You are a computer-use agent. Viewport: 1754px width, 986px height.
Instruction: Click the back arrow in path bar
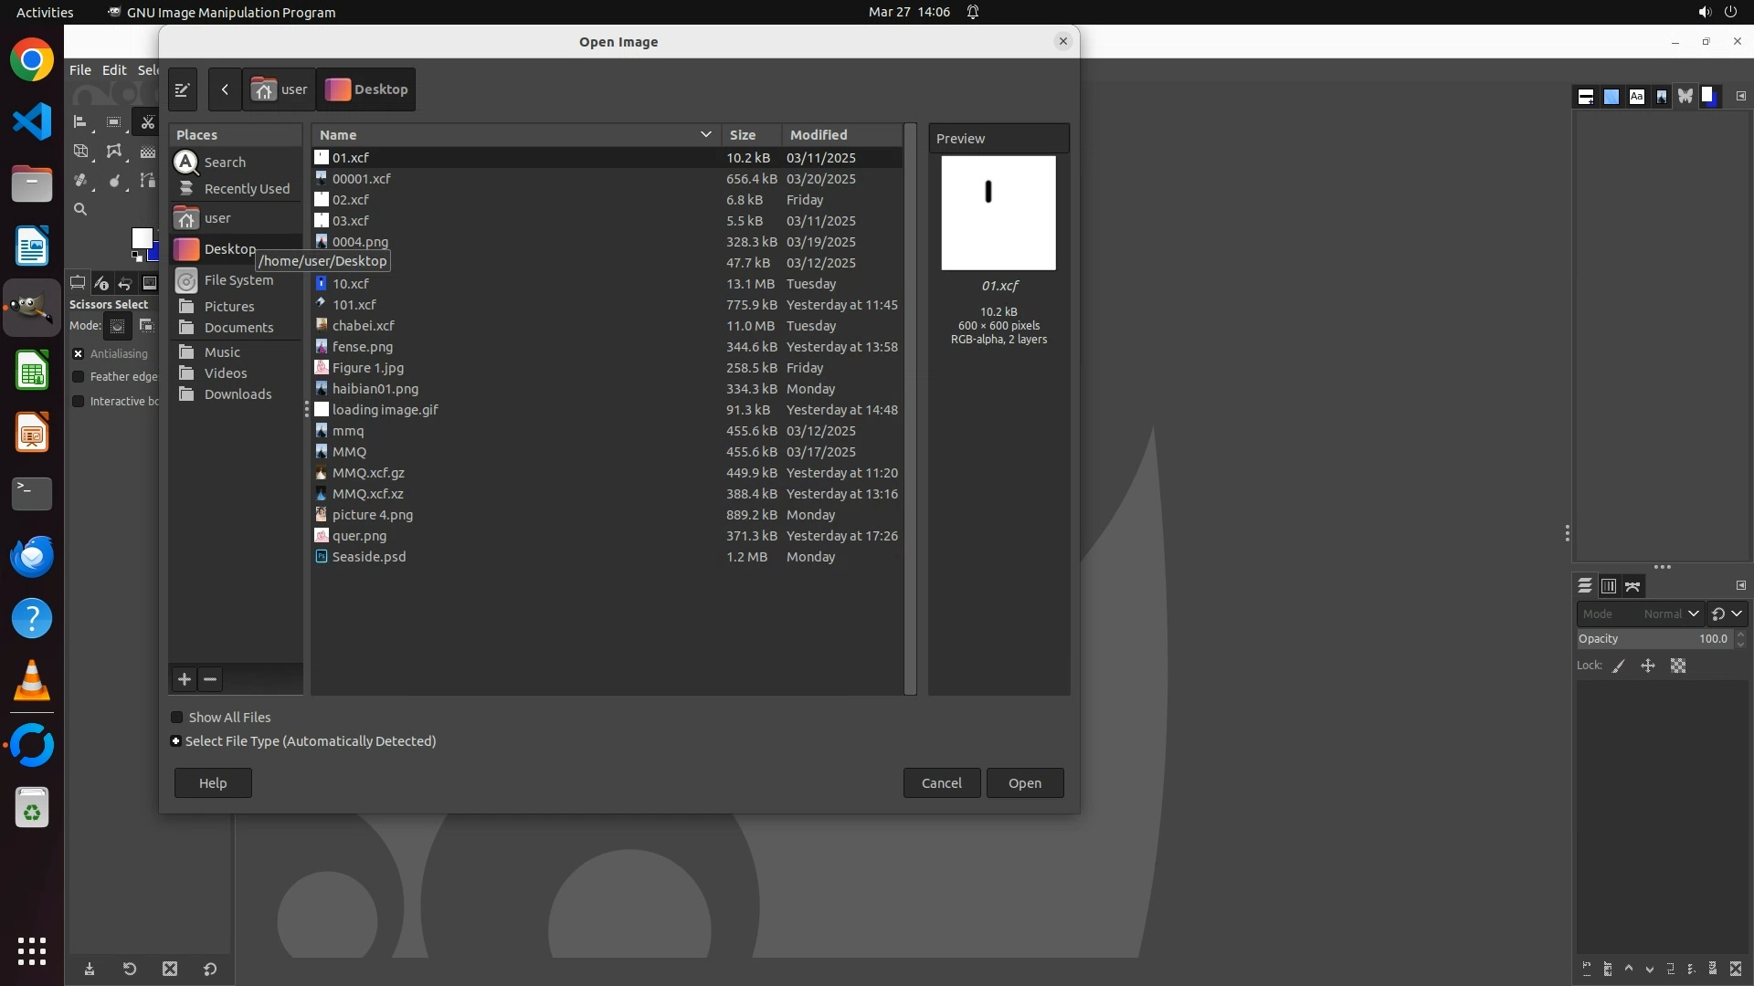pyautogui.click(x=225, y=89)
